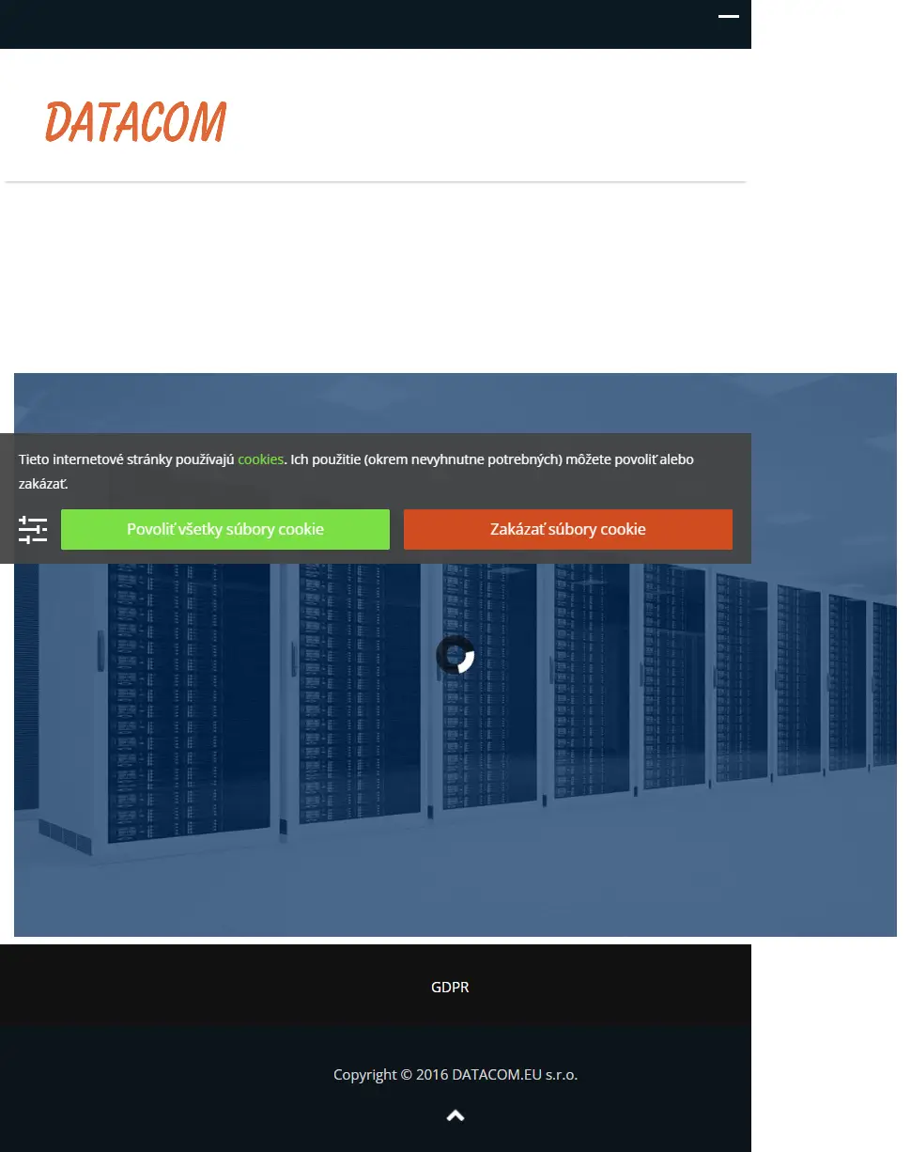Click the back-to-top chevron arrow
911x1152 pixels.
point(455,1116)
